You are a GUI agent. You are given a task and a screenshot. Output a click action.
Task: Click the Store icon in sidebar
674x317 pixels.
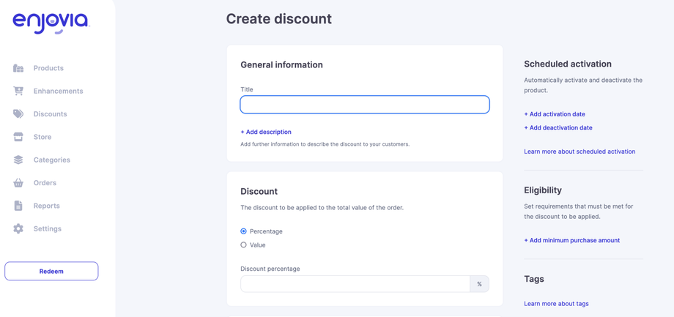click(x=18, y=137)
